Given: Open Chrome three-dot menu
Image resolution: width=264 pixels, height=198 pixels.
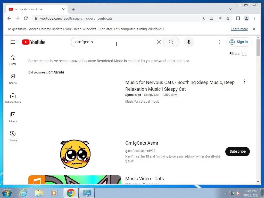Looking at the screenshot, I should [x=255, y=18].
